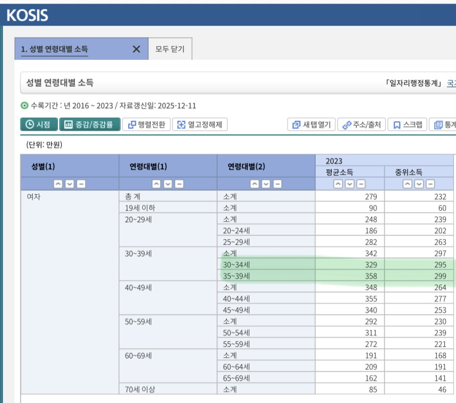The height and width of the screenshot is (403, 456).
Task: Click the 스크랩 bookmark button
Action: click(x=407, y=125)
